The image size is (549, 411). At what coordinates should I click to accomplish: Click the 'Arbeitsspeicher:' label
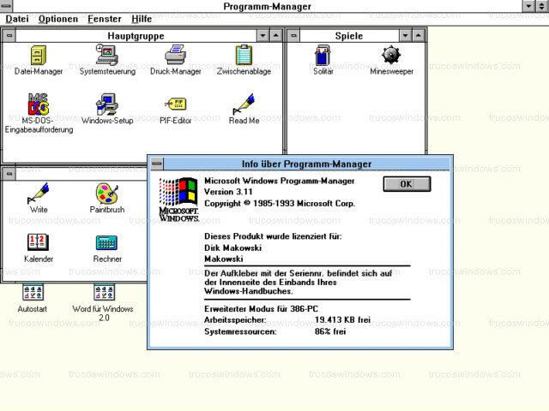pyautogui.click(x=235, y=319)
